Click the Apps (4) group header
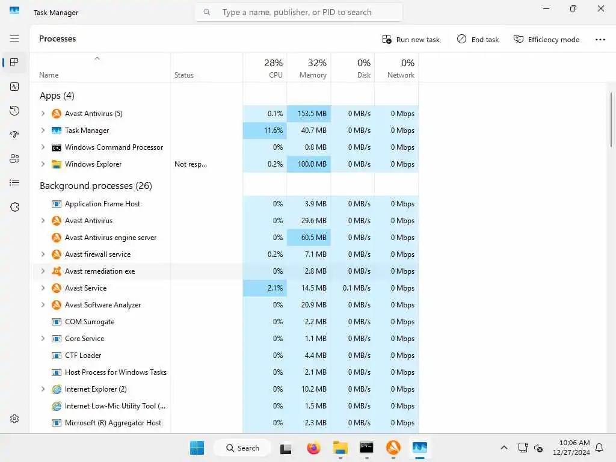The height and width of the screenshot is (462, 616). pyautogui.click(x=57, y=96)
